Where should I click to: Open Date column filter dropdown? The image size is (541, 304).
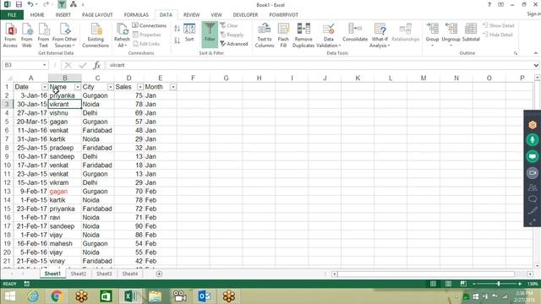(44, 87)
